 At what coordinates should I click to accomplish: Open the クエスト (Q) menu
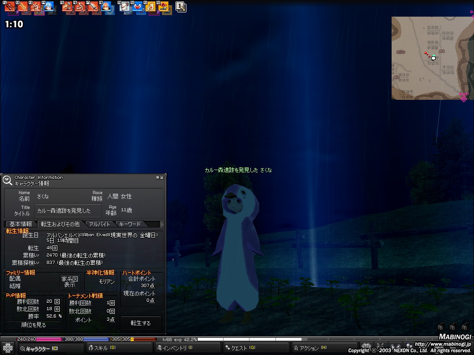256,349
